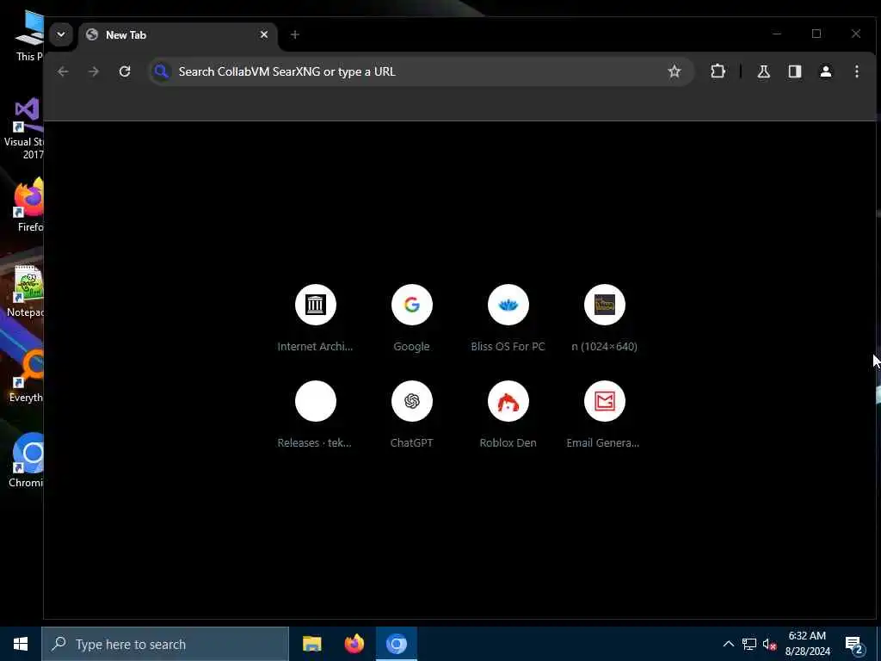Minimize the browser window
The image size is (881, 661).
(x=777, y=34)
